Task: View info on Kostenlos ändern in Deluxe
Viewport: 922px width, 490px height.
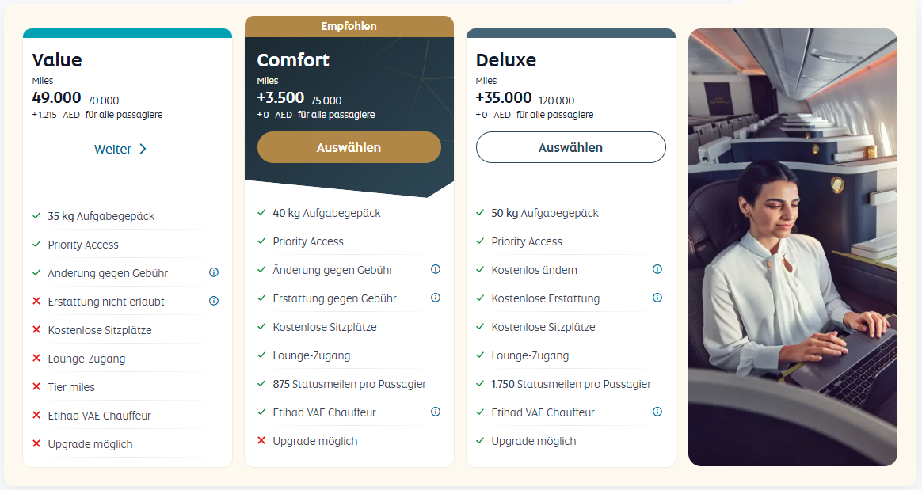Action: tap(657, 269)
